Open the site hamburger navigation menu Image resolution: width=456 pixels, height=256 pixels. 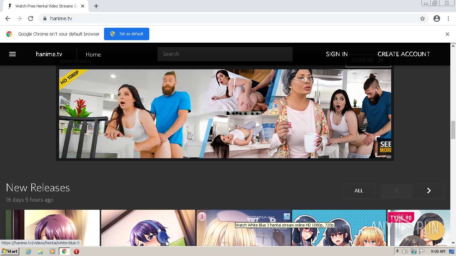[x=12, y=54]
